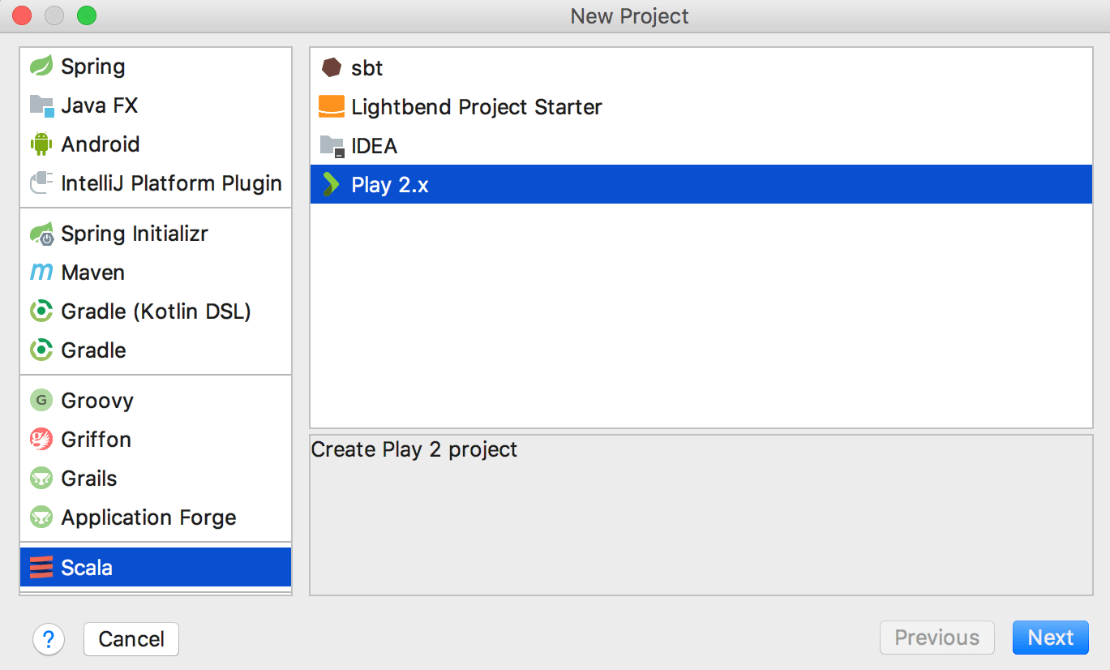This screenshot has height=670, width=1110.
Task: Choose IntelliJ Platform Plugin option
Action: tap(171, 183)
